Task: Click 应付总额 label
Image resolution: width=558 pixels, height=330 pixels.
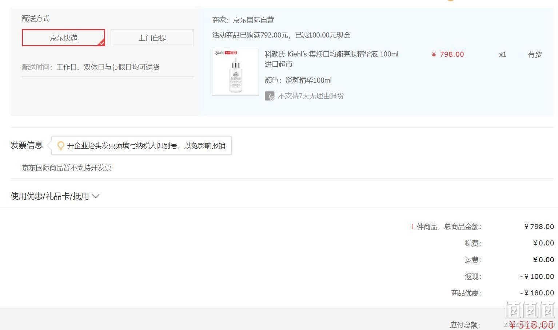Action: pos(466,325)
